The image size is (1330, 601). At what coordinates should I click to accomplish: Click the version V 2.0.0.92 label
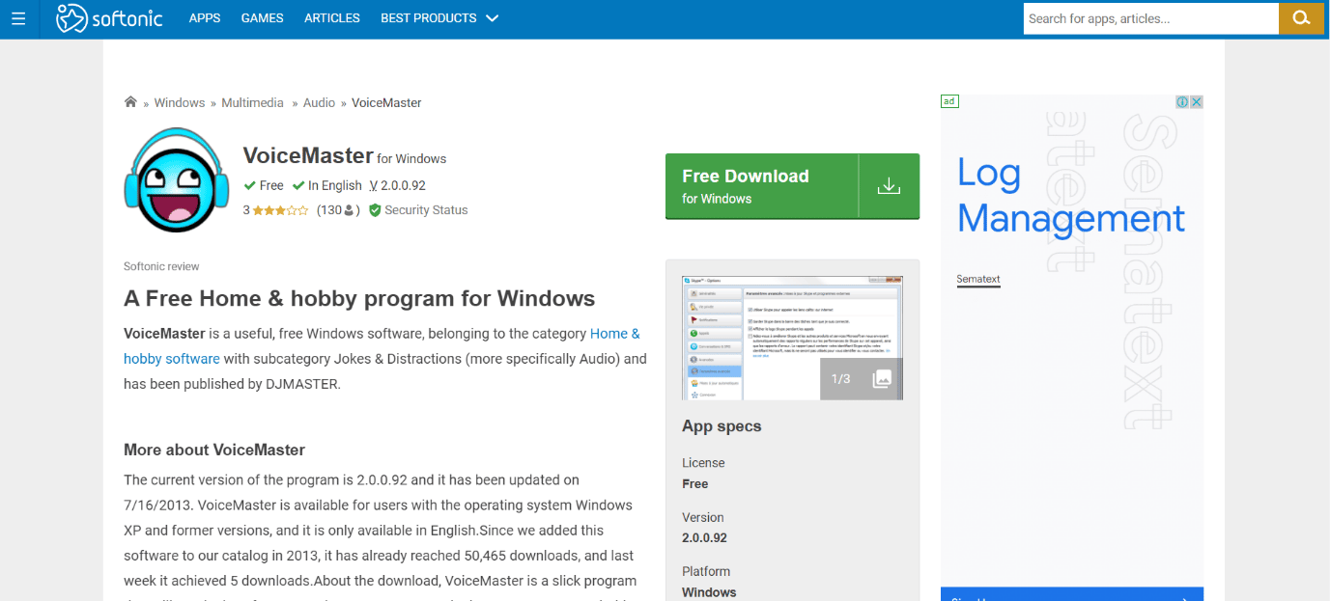398,185
